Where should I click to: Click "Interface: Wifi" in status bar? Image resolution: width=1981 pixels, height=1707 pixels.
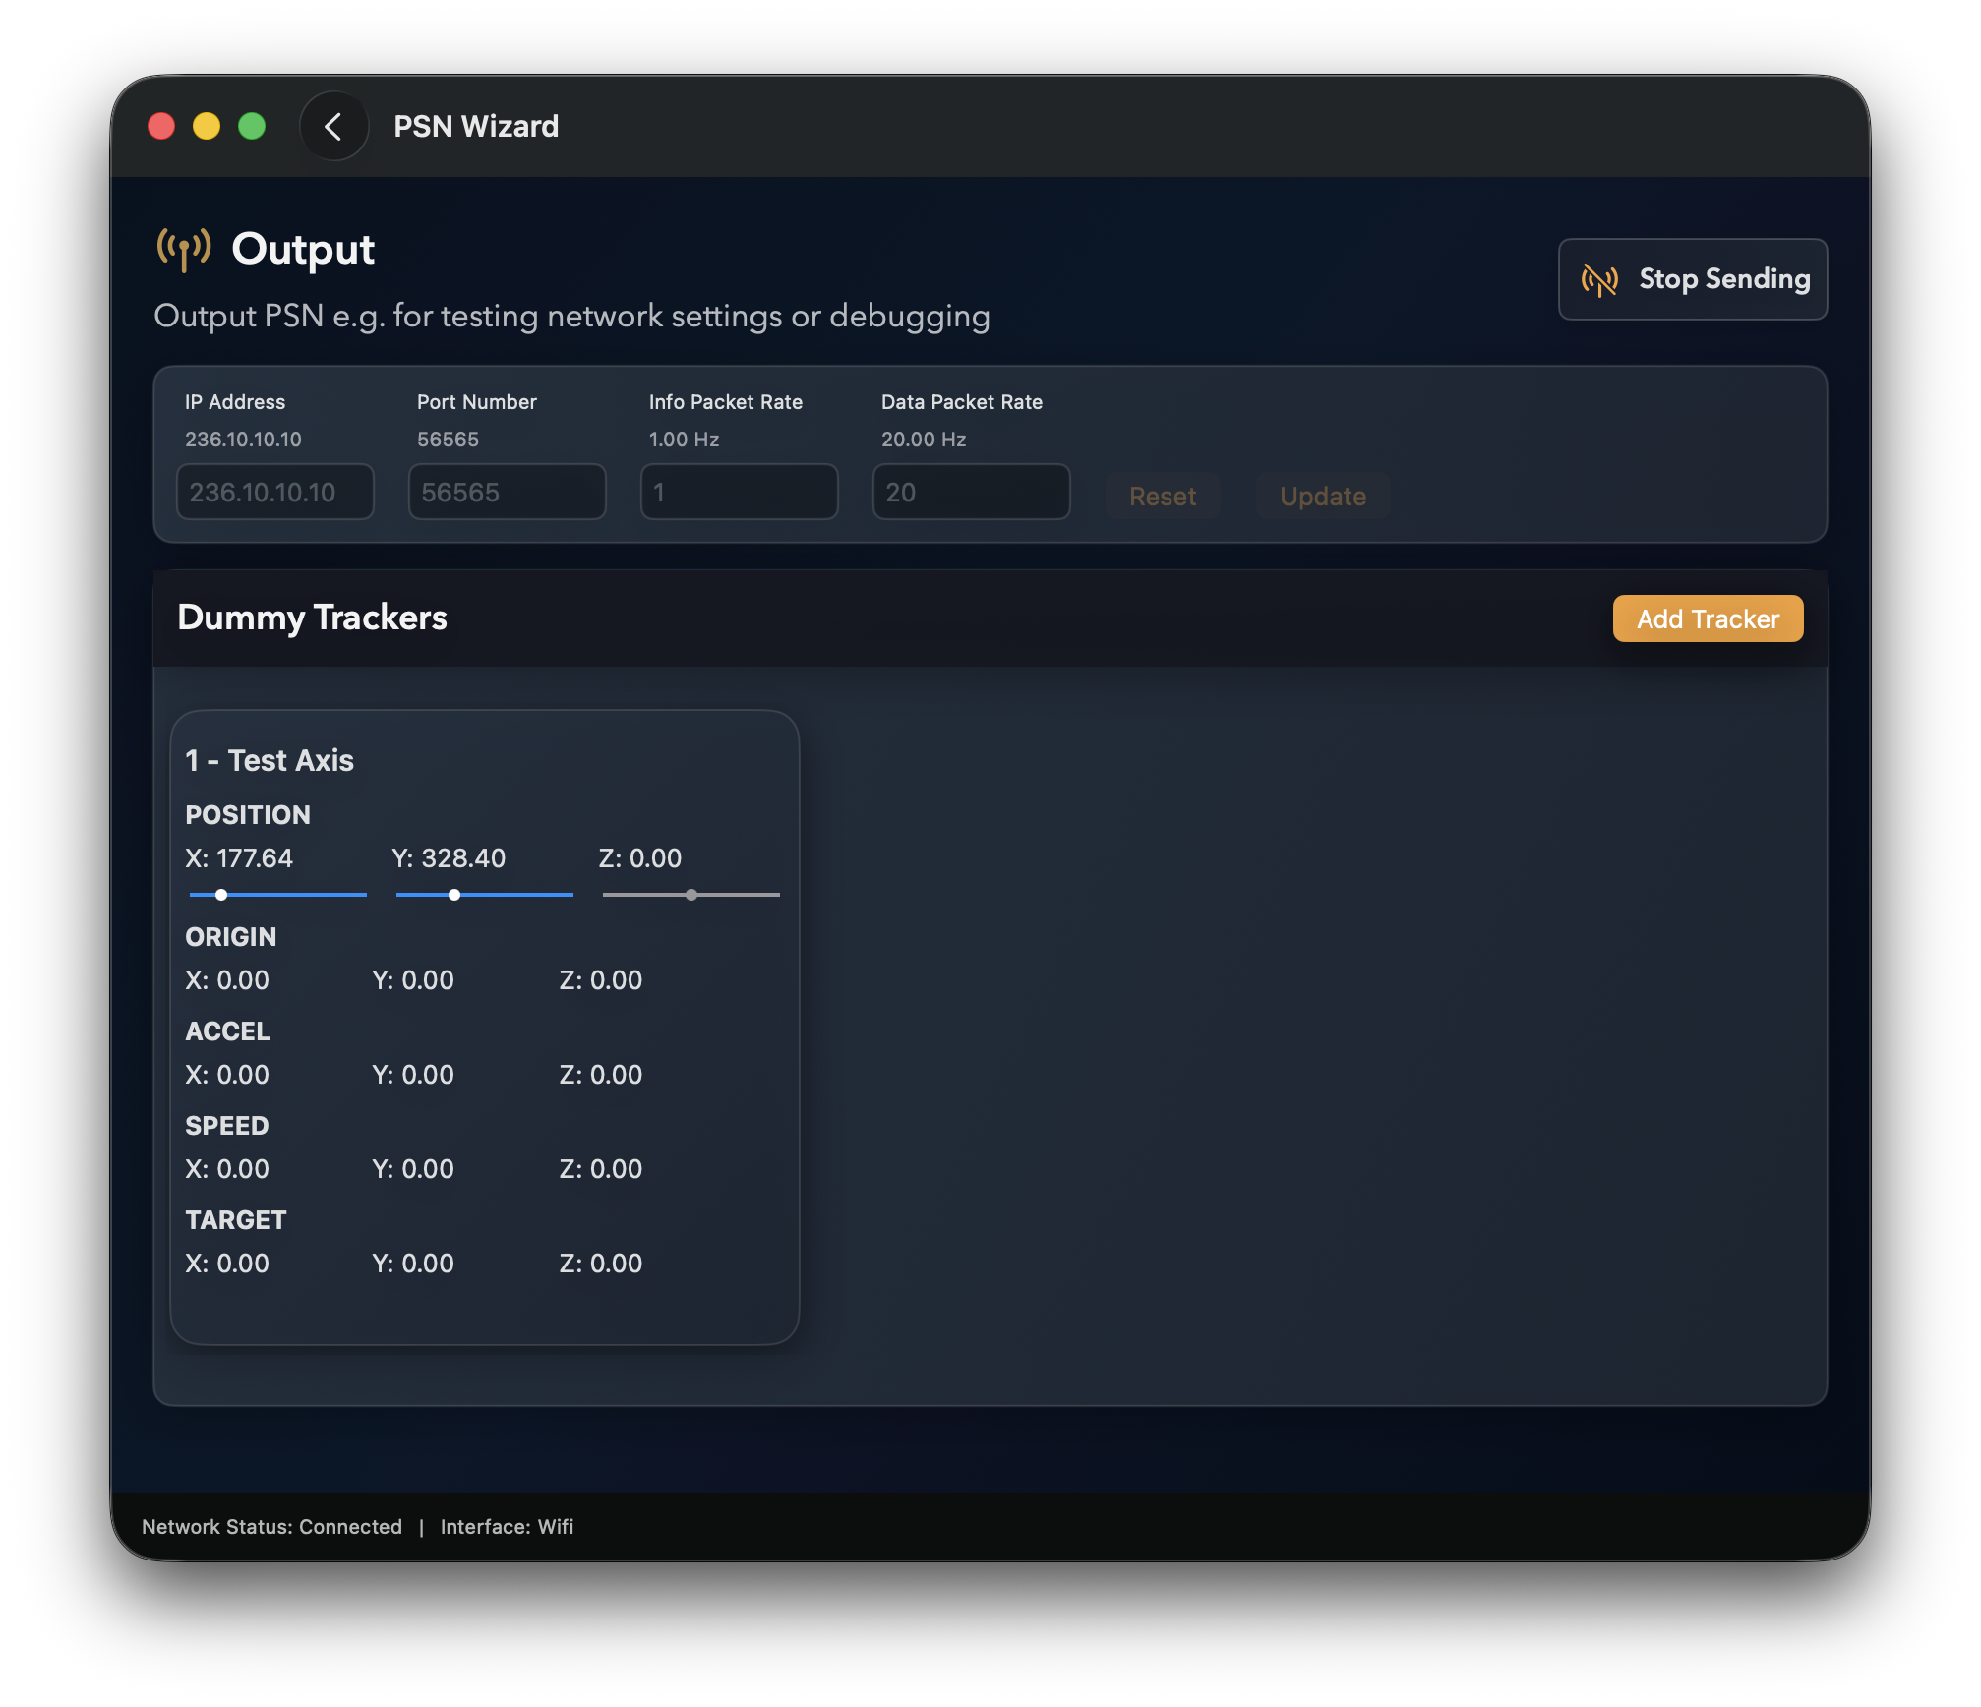coord(507,1527)
